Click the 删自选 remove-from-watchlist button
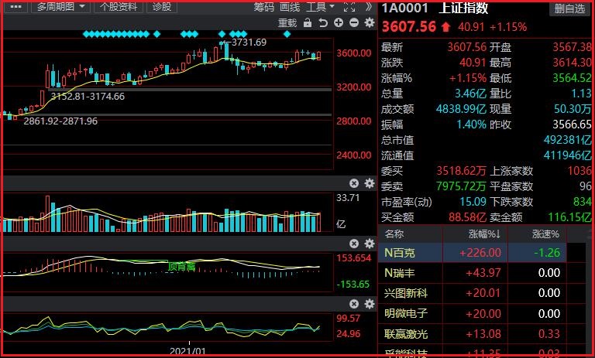 [570, 9]
